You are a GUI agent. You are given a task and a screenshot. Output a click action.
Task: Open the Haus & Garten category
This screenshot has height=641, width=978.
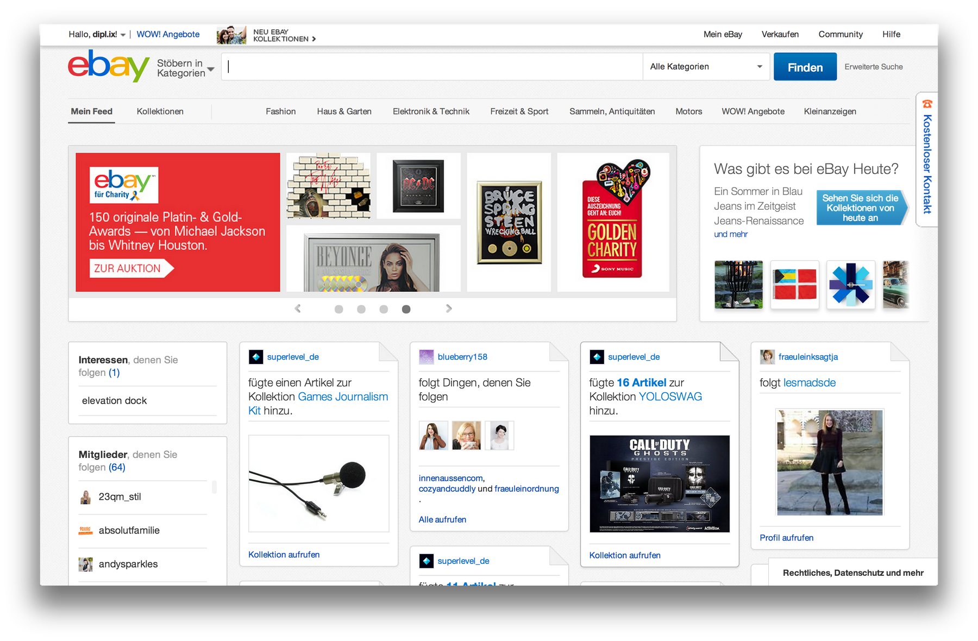(x=344, y=111)
